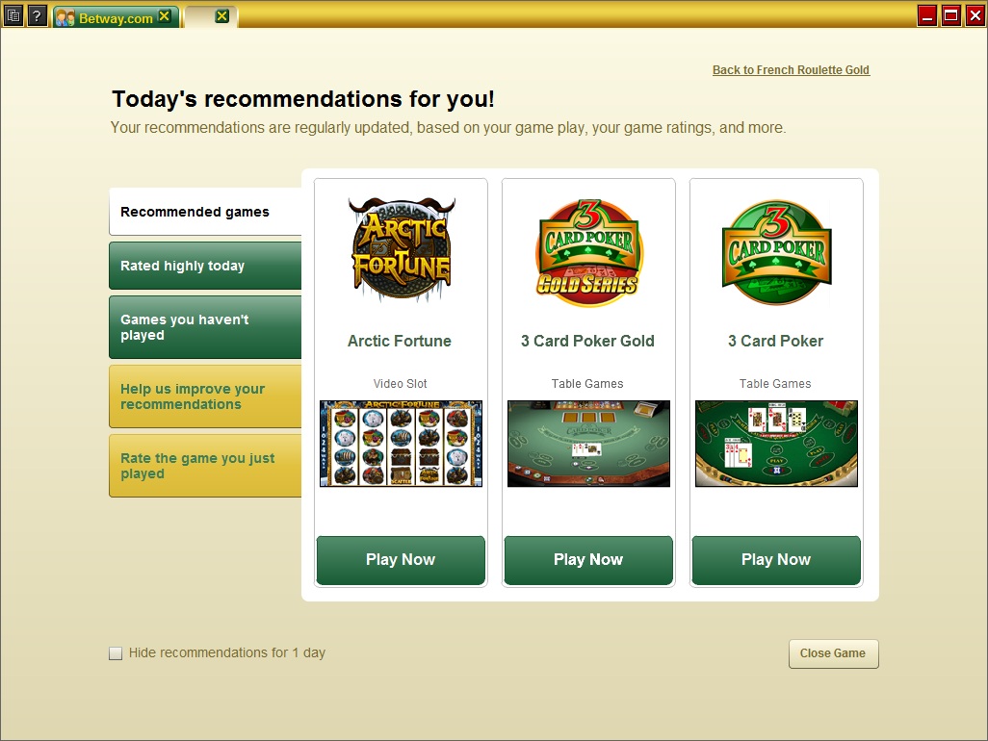This screenshot has height=741, width=988.
Task: Open the Arctic Fortune slot screenshot thumbnail
Action: pyautogui.click(x=401, y=444)
